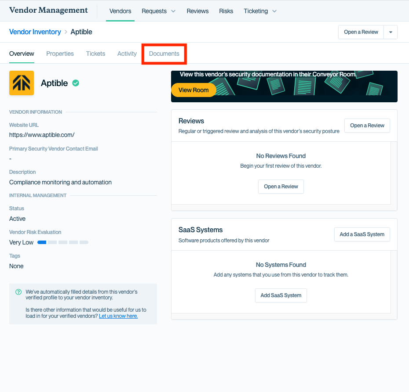Switch to the Documents tab
409x392 pixels.
click(164, 54)
